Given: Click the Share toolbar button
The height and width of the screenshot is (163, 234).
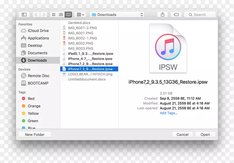Looking at the screenshot, I should click(163, 14).
